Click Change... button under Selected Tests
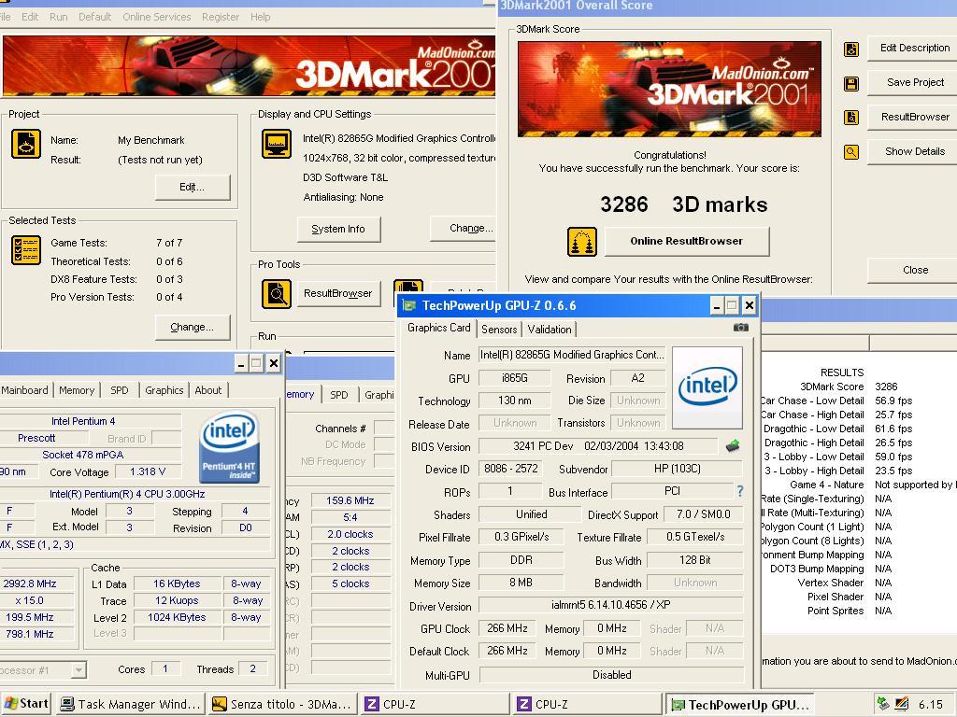This screenshot has height=717, width=957. point(193,328)
